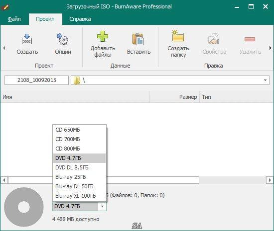274x231 pixels.
Task: Collapse the DVD 4.7ГБ disc size combo box
Action: tap(102, 207)
